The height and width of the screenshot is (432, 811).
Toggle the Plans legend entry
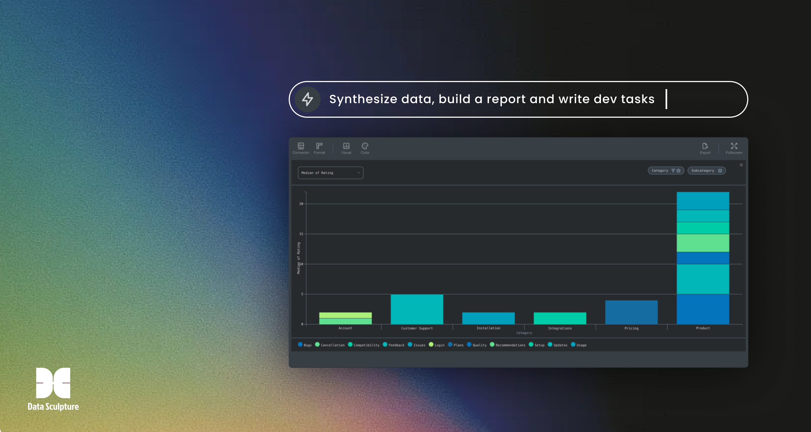[x=456, y=345]
